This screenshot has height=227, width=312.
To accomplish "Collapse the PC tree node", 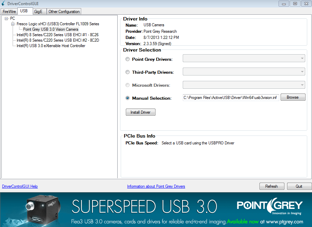I will click(x=6, y=18).
